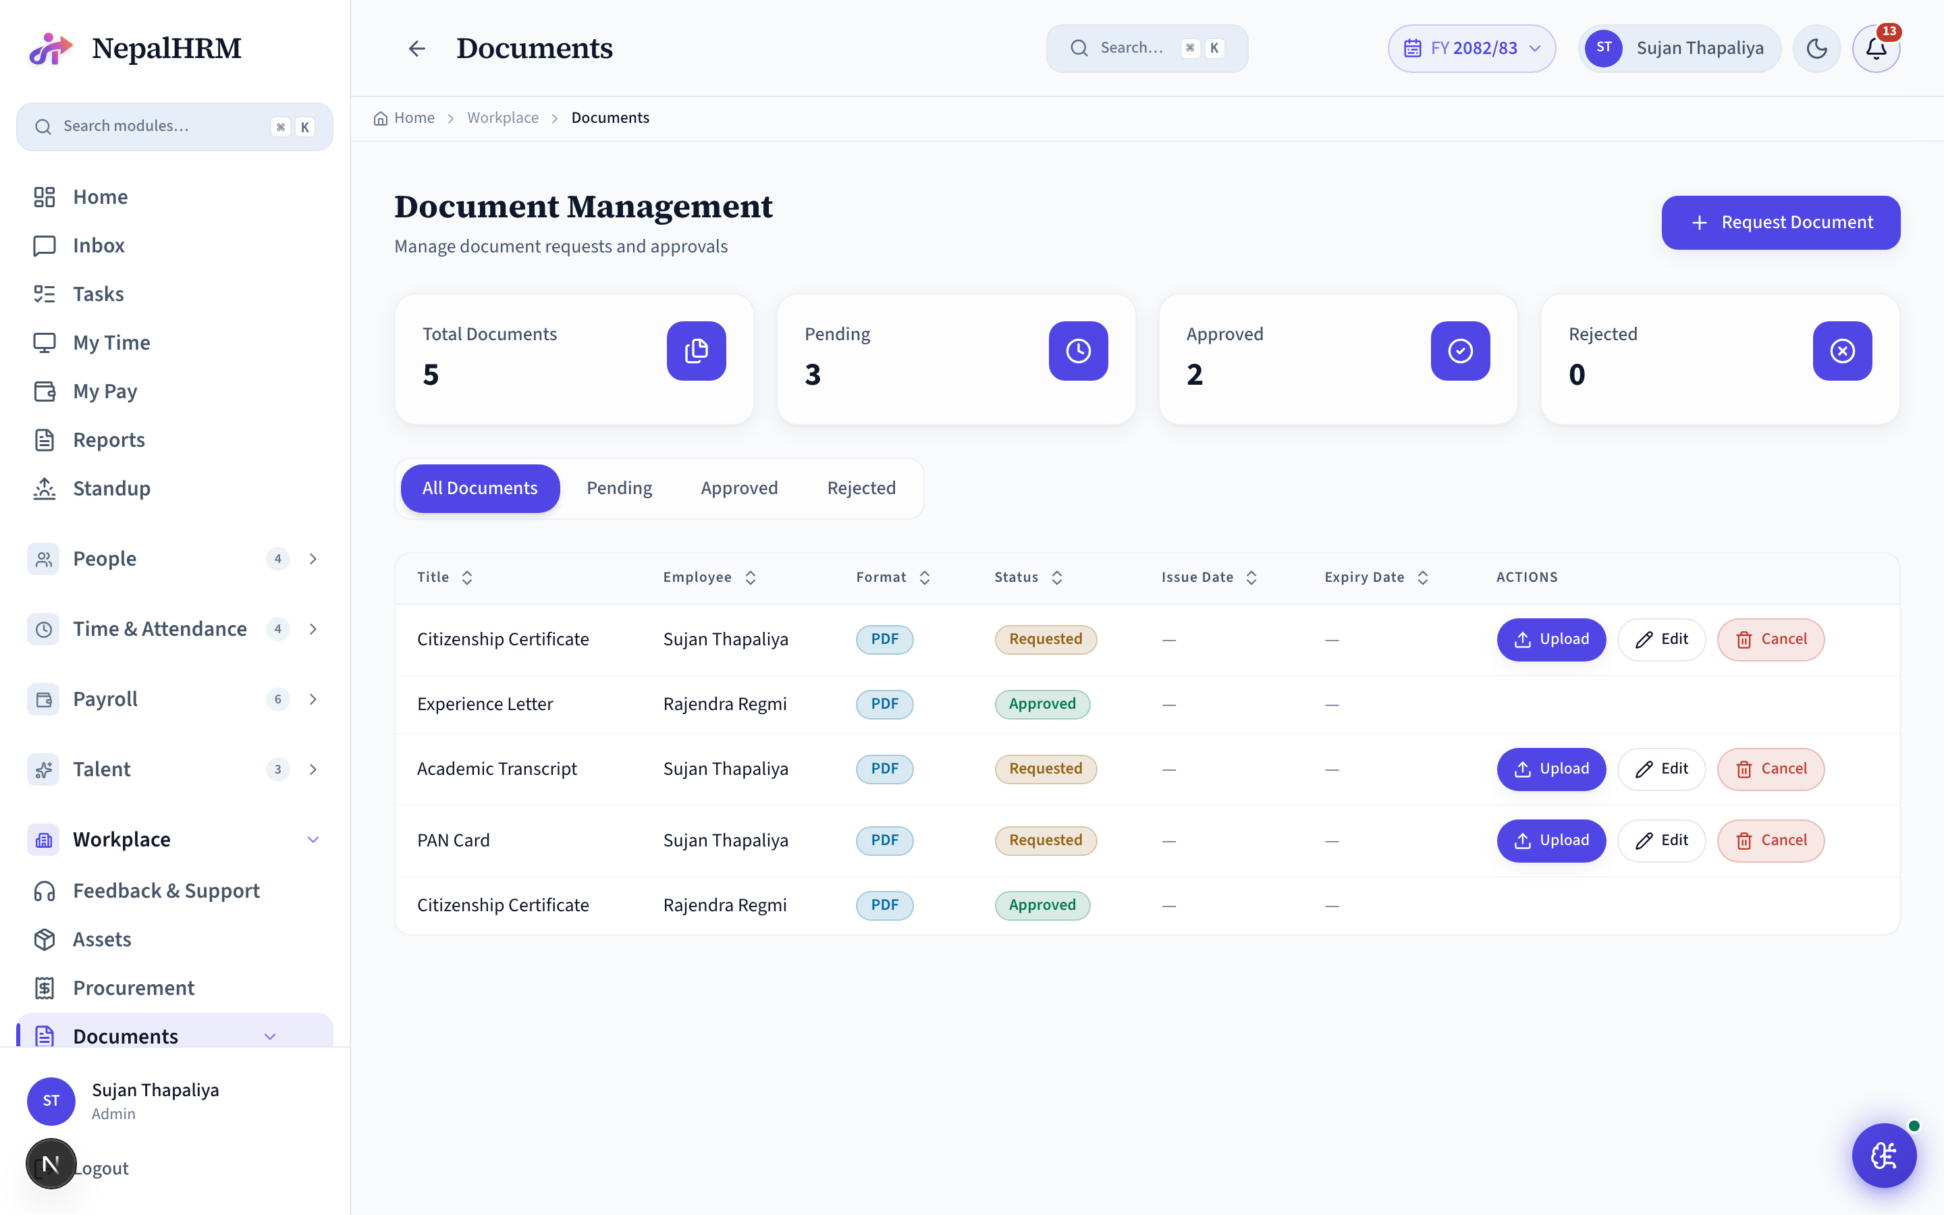The width and height of the screenshot is (1944, 1215).
Task: Click the N badge near Logout
Action: [51, 1164]
